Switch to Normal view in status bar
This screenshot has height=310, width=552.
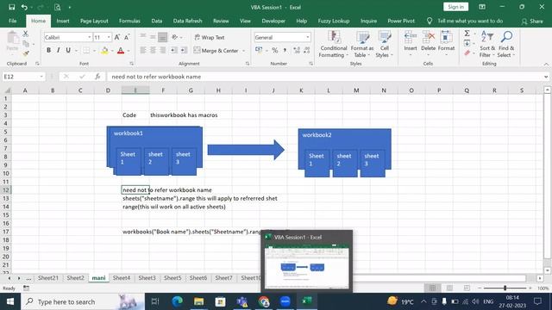(x=432, y=288)
